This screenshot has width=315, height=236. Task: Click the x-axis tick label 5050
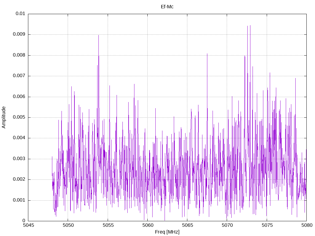pyautogui.click(x=68, y=225)
